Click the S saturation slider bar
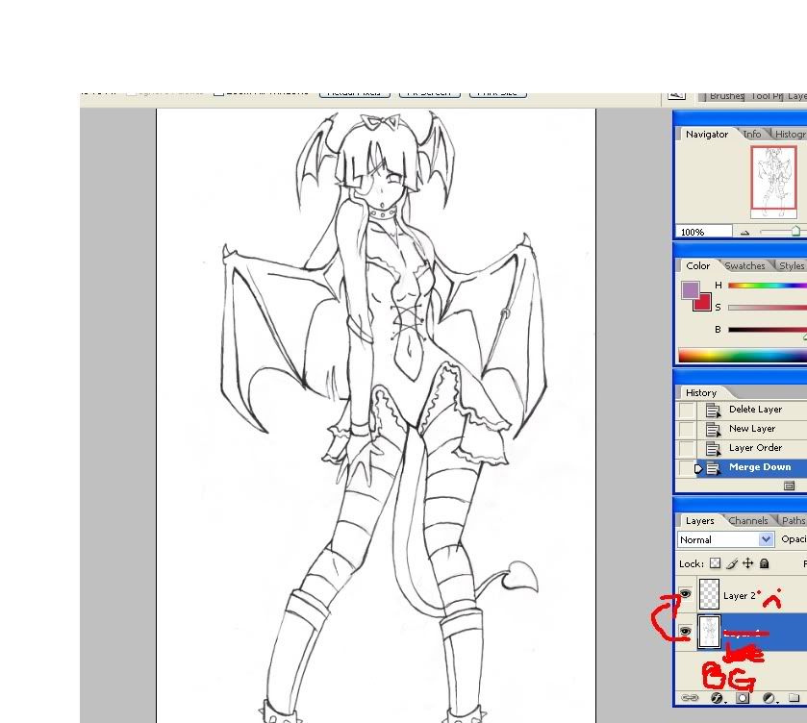Screen dimensions: 807x723 [x=768, y=308]
